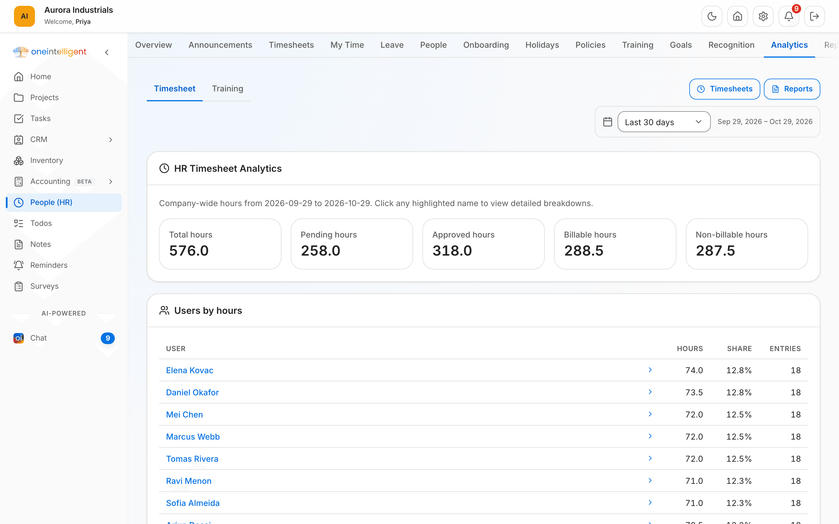
Task: Expand the Accounting submenu arrow
Action: click(111, 182)
